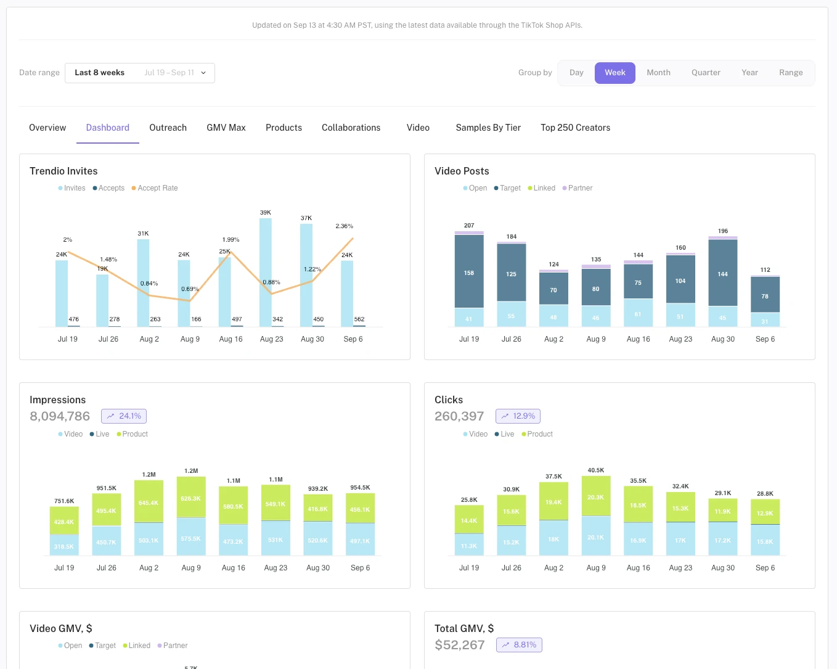Toggle Open legend in Video GMV chart
Image resolution: width=837 pixels, height=669 pixels.
[70, 646]
